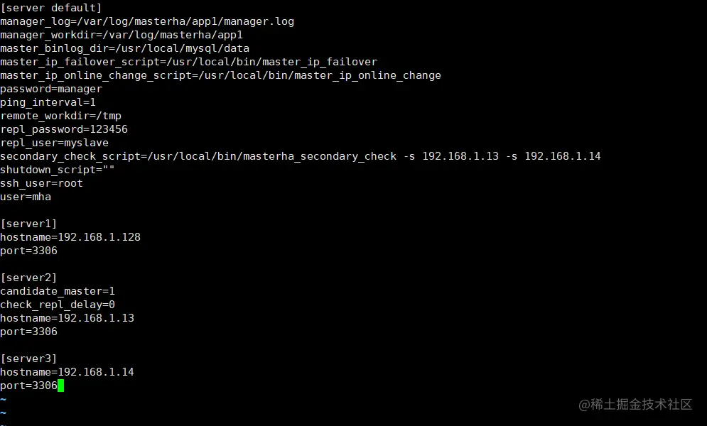The height and width of the screenshot is (426, 707).
Task: Click the master_ip_online_change_script line
Action: [220, 76]
